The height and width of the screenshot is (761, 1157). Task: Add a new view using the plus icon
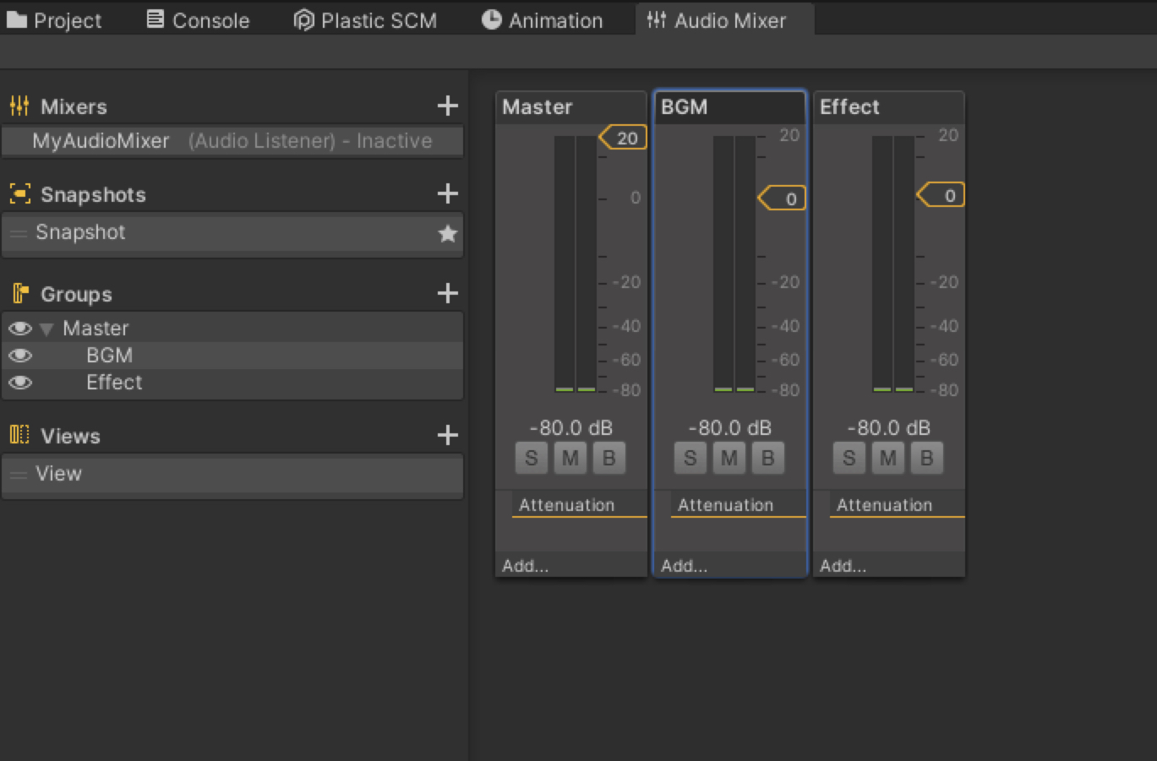point(447,434)
